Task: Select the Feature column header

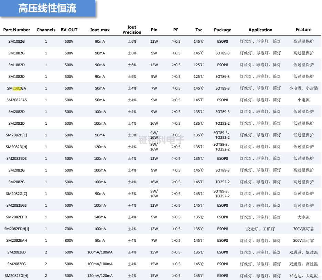Action: pos(303,30)
